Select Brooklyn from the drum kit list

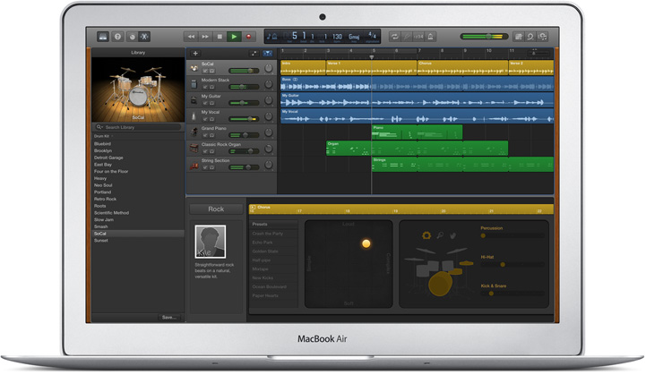(103, 150)
